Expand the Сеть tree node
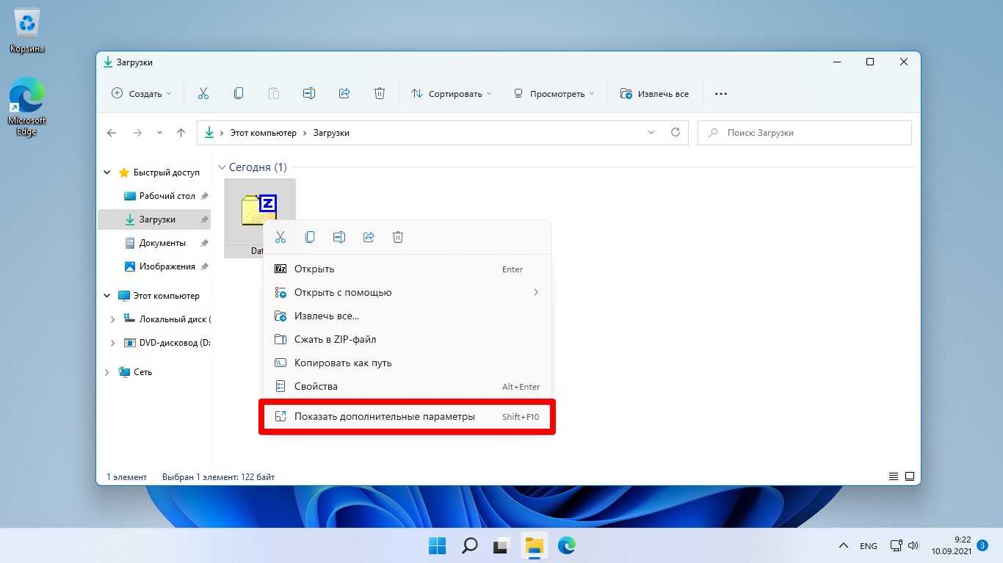The width and height of the screenshot is (1003, 563). pos(107,372)
